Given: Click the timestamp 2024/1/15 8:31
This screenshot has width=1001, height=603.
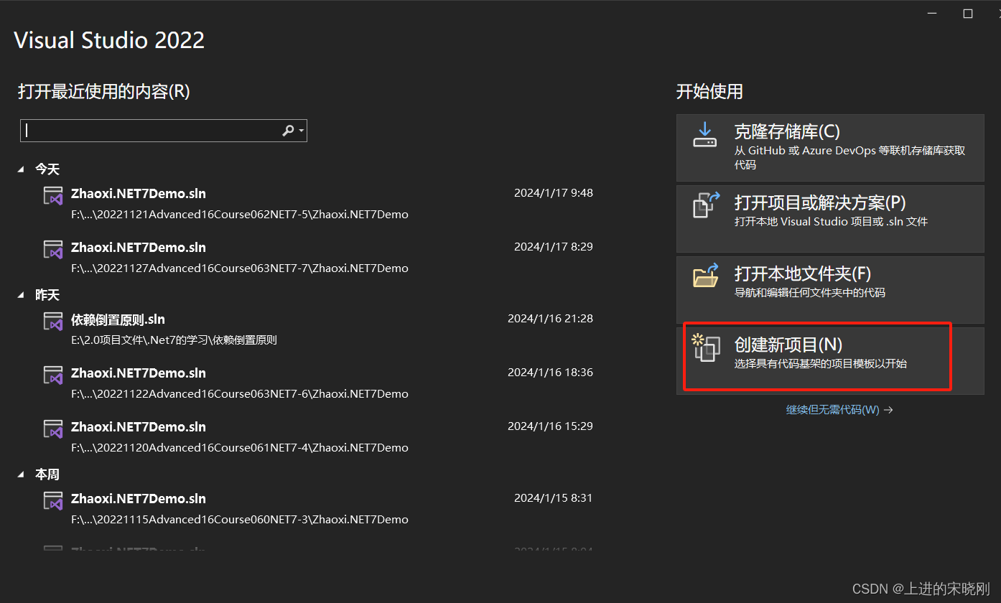Looking at the screenshot, I should (x=554, y=497).
